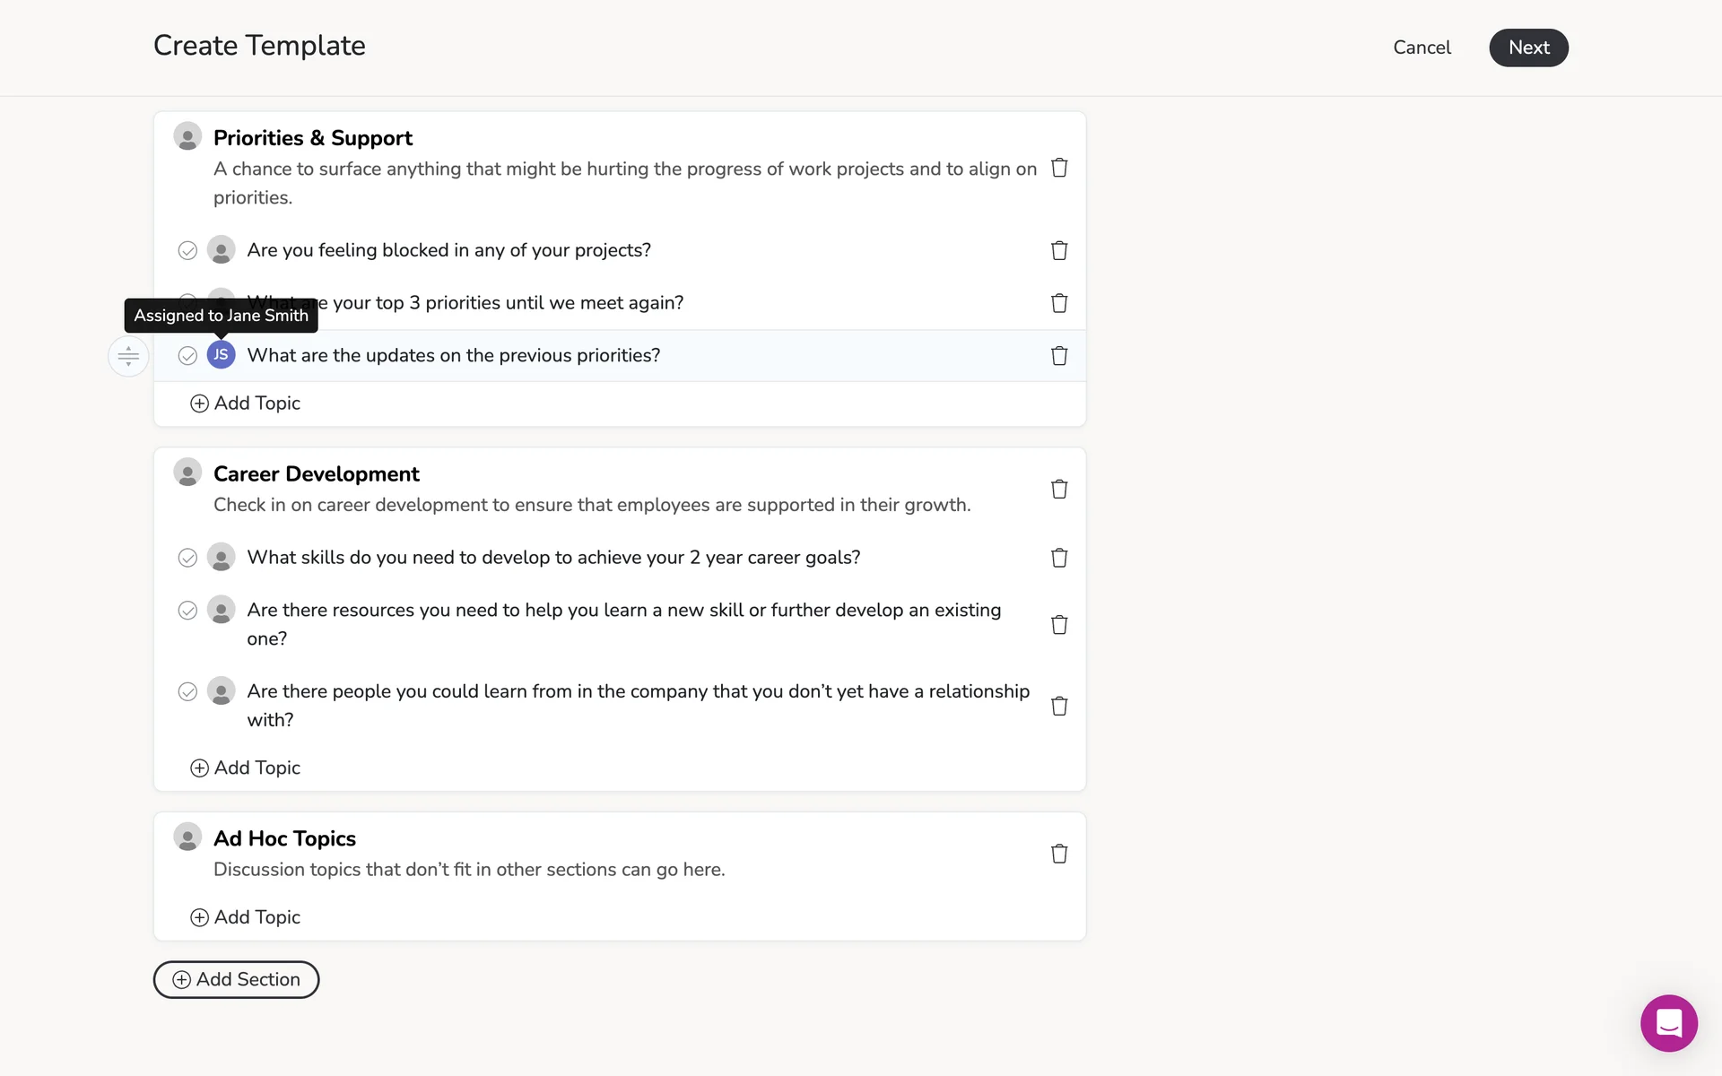Toggle checkmark for 'skills to develop' topic
Viewport: 1722px width, 1076px height.
[x=187, y=558]
